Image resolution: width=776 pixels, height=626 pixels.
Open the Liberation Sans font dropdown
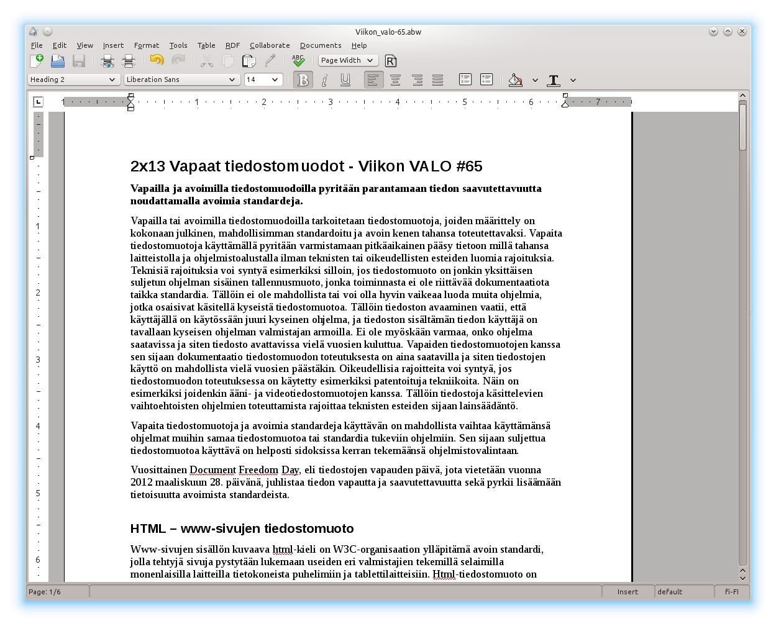pos(181,79)
